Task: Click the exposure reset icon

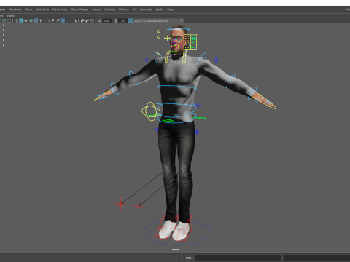Action: 100,20
